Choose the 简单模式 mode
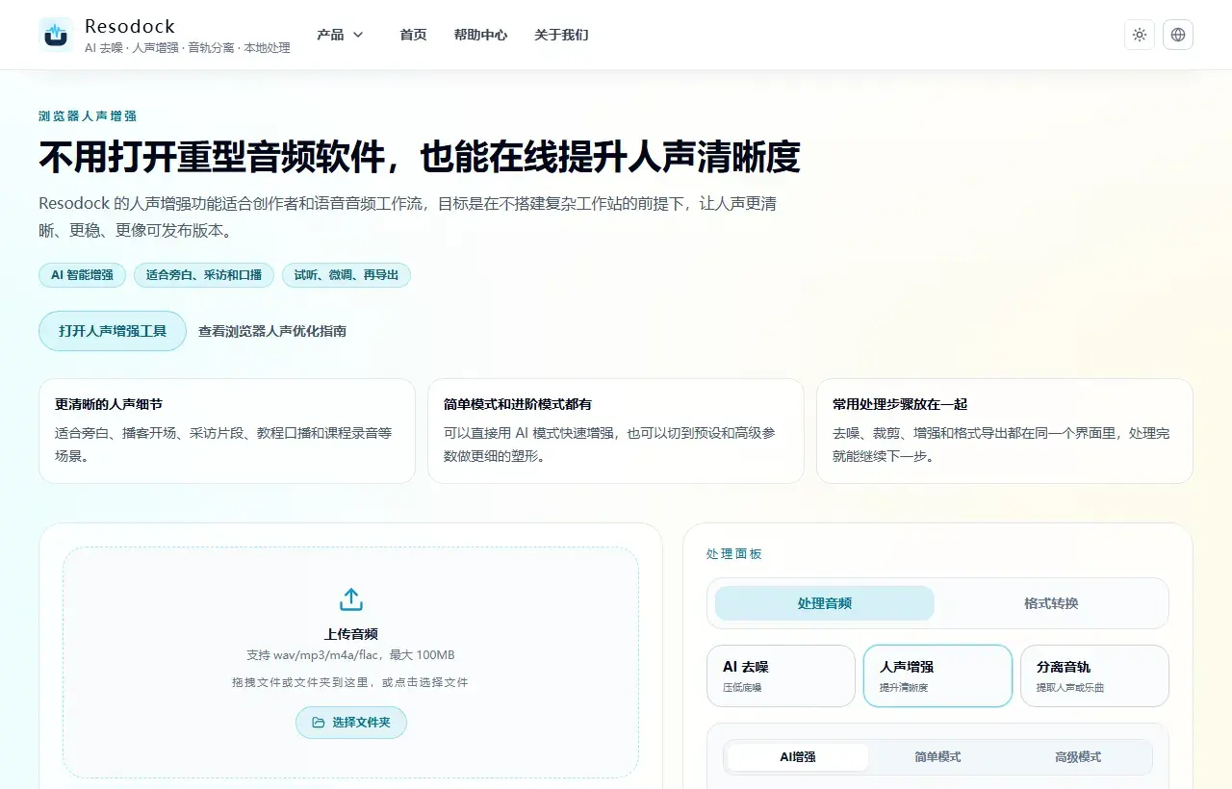 937,757
